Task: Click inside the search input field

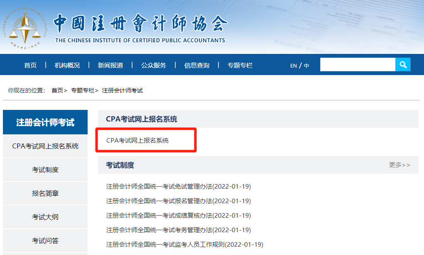Action: (x=357, y=64)
